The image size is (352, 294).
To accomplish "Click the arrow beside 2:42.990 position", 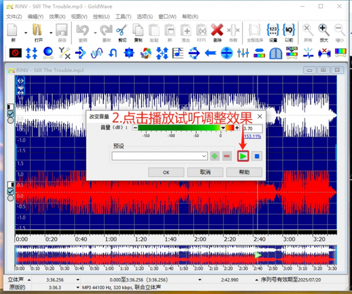I will pos(256,280).
